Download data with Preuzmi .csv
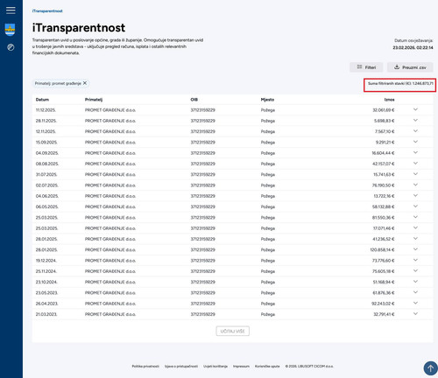Viewport: 438px width, 378px height. tap(410, 67)
